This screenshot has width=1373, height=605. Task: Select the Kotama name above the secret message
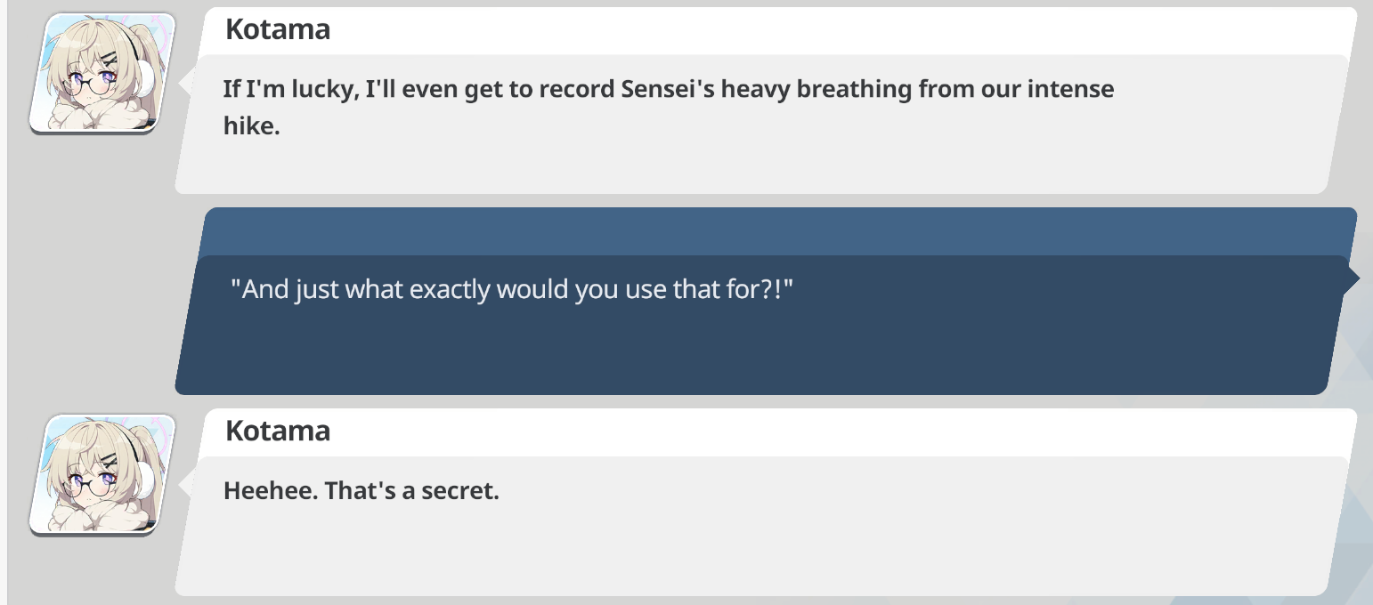coord(278,431)
